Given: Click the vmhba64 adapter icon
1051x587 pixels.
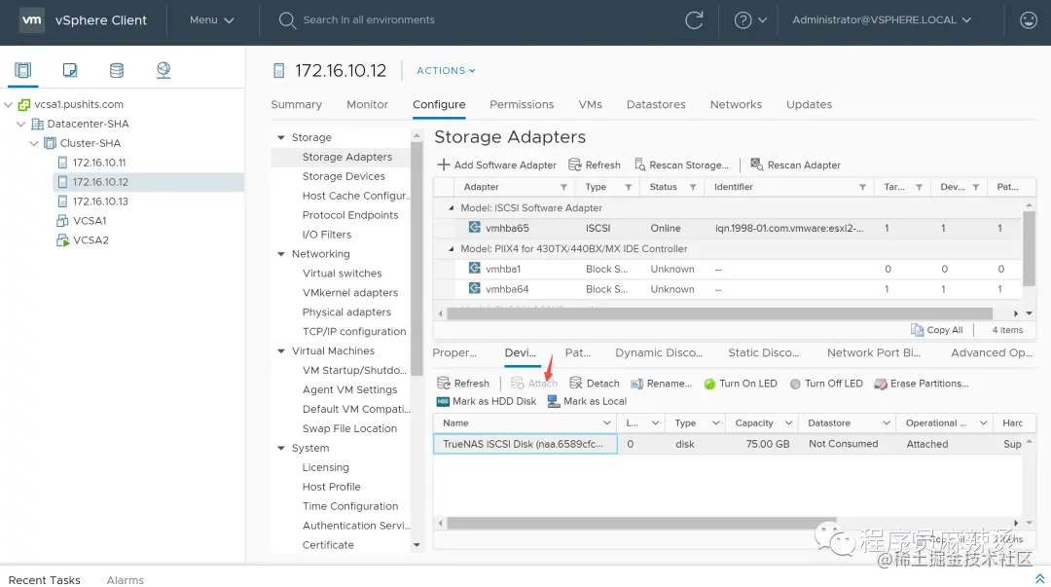Looking at the screenshot, I should click(475, 288).
